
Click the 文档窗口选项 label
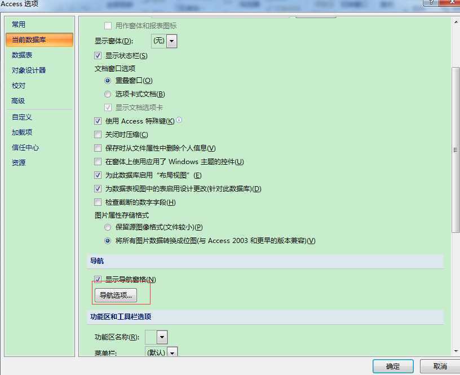point(114,68)
